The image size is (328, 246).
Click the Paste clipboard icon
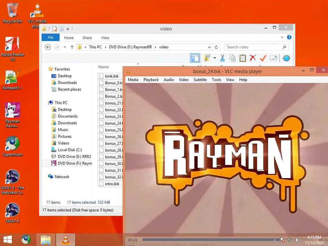(243, 58)
